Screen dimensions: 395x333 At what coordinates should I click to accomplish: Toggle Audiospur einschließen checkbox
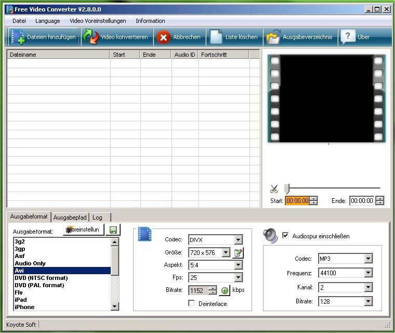(x=285, y=236)
